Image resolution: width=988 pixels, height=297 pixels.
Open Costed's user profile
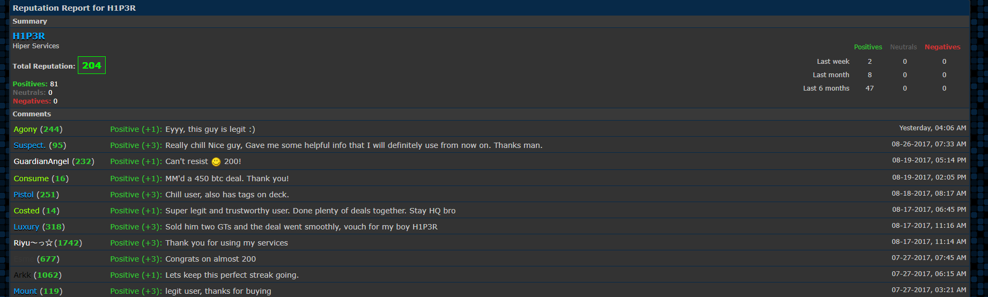26,211
